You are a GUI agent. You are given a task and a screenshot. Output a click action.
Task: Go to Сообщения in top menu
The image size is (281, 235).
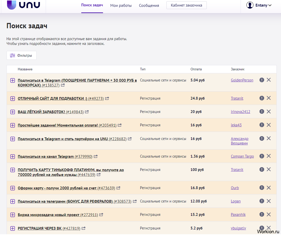coord(149,6)
